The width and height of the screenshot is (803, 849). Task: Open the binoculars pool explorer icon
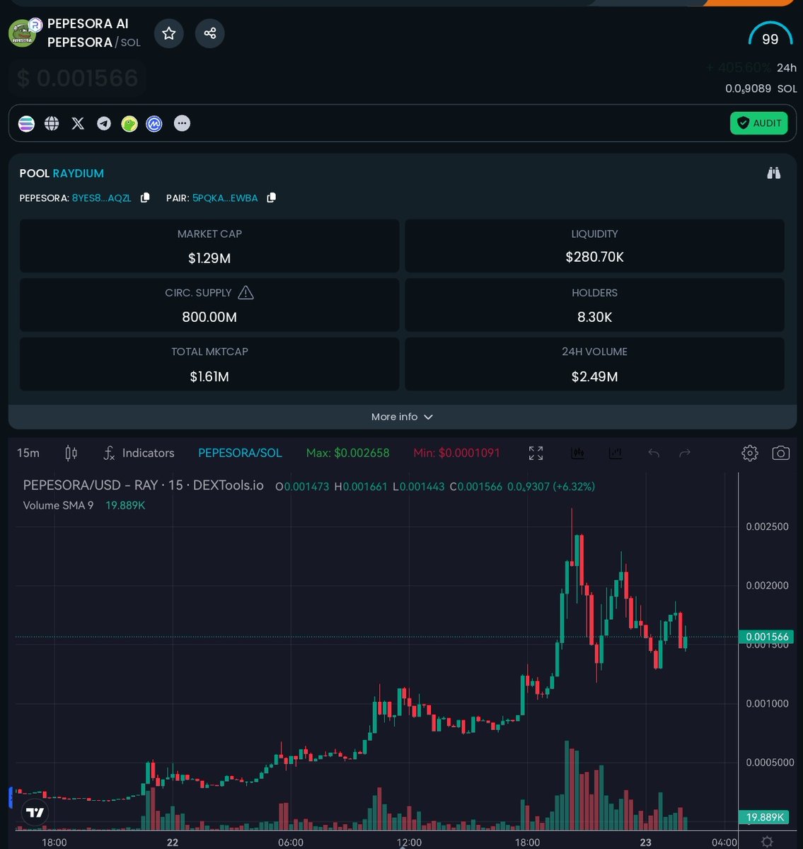point(774,173)
